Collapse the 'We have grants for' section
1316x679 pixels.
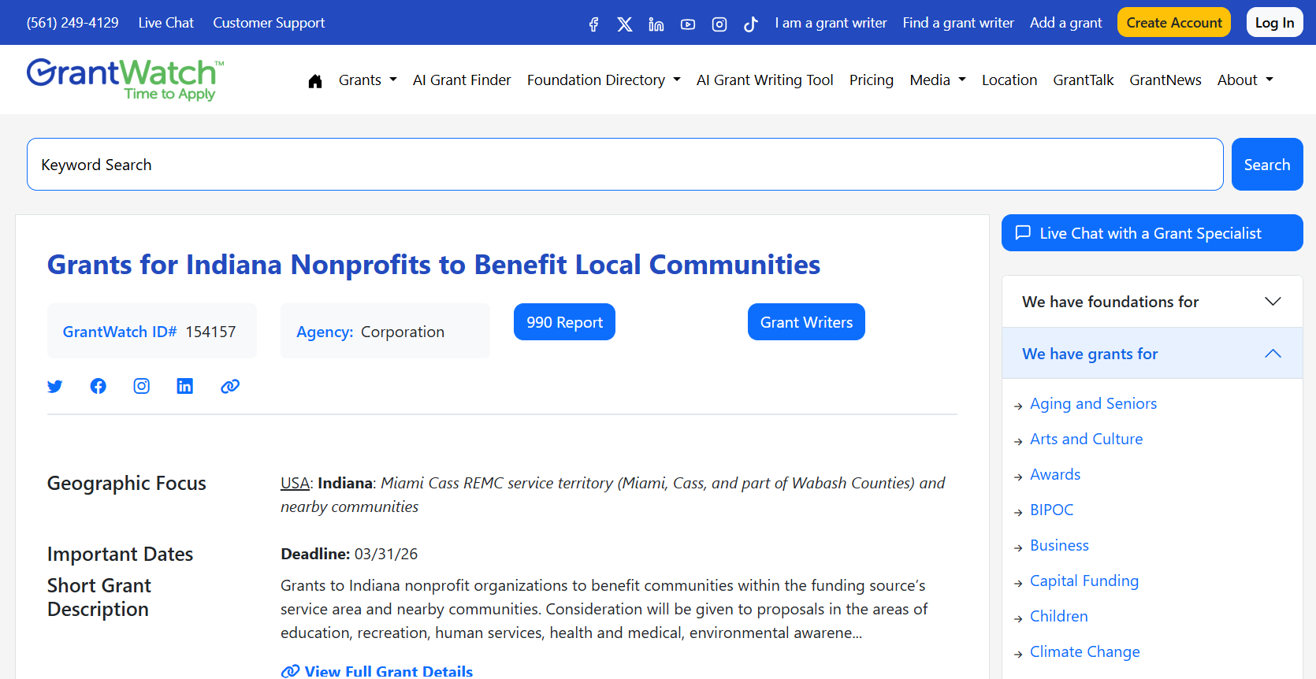pyautogui.click(x=1152, y=354)
